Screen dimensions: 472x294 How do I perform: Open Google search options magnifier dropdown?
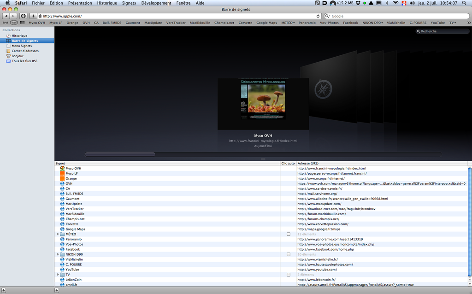tap(328, 16)
